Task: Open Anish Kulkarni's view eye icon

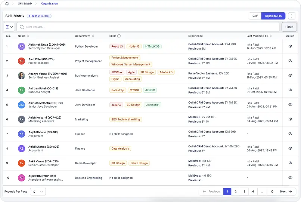Action: (290, 119)
